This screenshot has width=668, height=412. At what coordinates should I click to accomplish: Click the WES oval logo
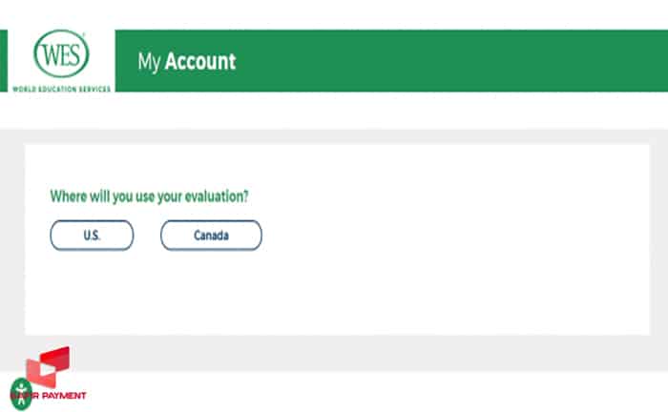[x=61, y=54]
